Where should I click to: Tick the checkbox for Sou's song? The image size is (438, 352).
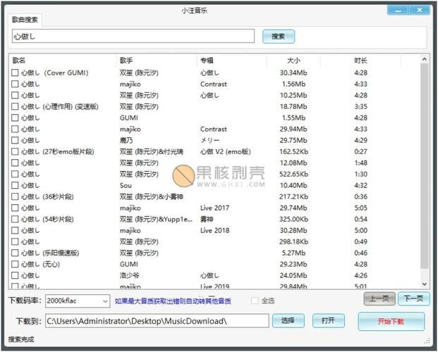[15, 185]
